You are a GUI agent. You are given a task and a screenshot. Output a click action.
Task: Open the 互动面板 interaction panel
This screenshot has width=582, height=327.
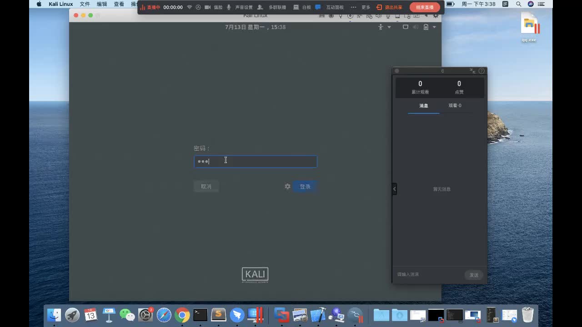[330, 7]
